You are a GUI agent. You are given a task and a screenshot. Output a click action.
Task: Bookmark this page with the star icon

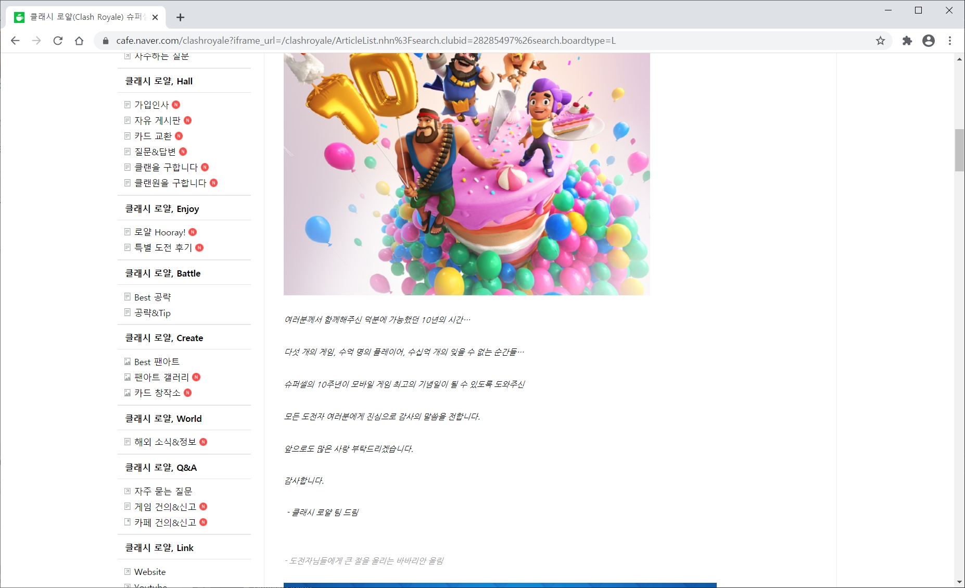tap(880, 41)
